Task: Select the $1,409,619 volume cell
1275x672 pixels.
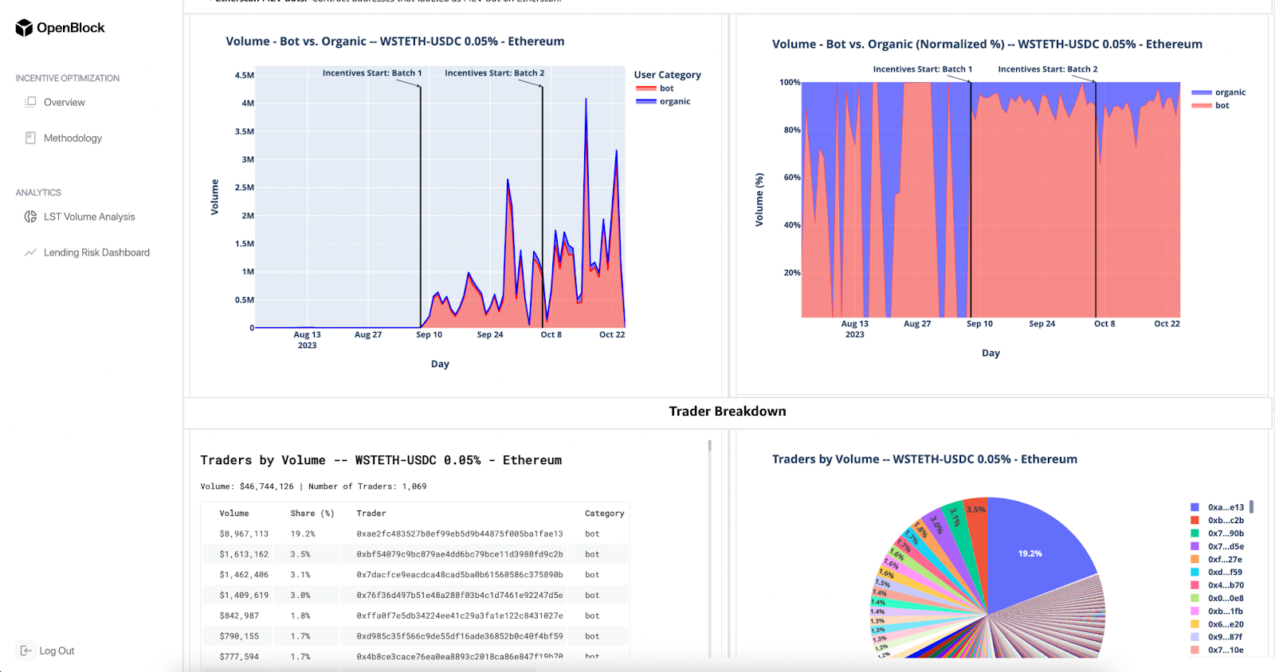Action: coord(244,596)
